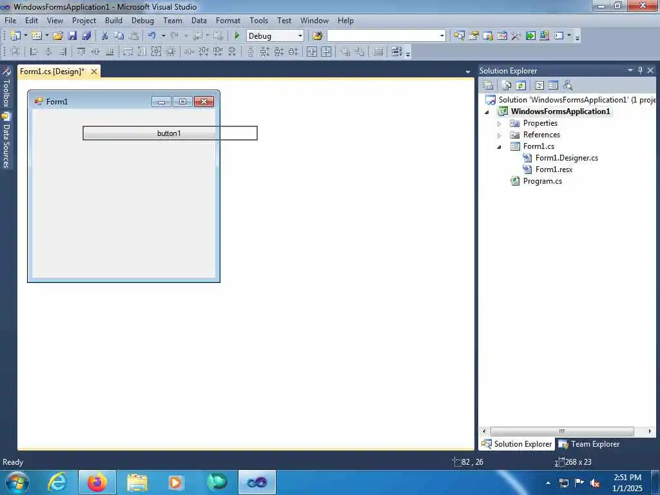Open the Find combo box dropdown arrow
Image resolution: width=660 pixels, height=495 pixels.
[442, 36]
